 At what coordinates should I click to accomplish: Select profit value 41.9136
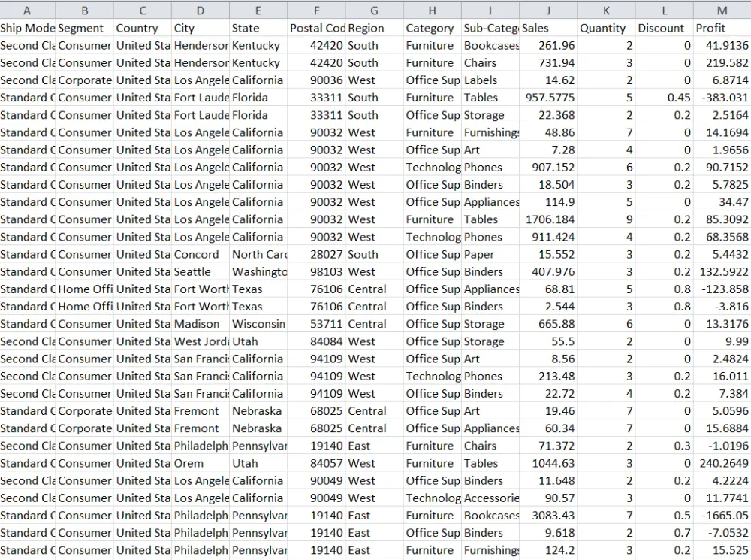click(x=722, y=46)
